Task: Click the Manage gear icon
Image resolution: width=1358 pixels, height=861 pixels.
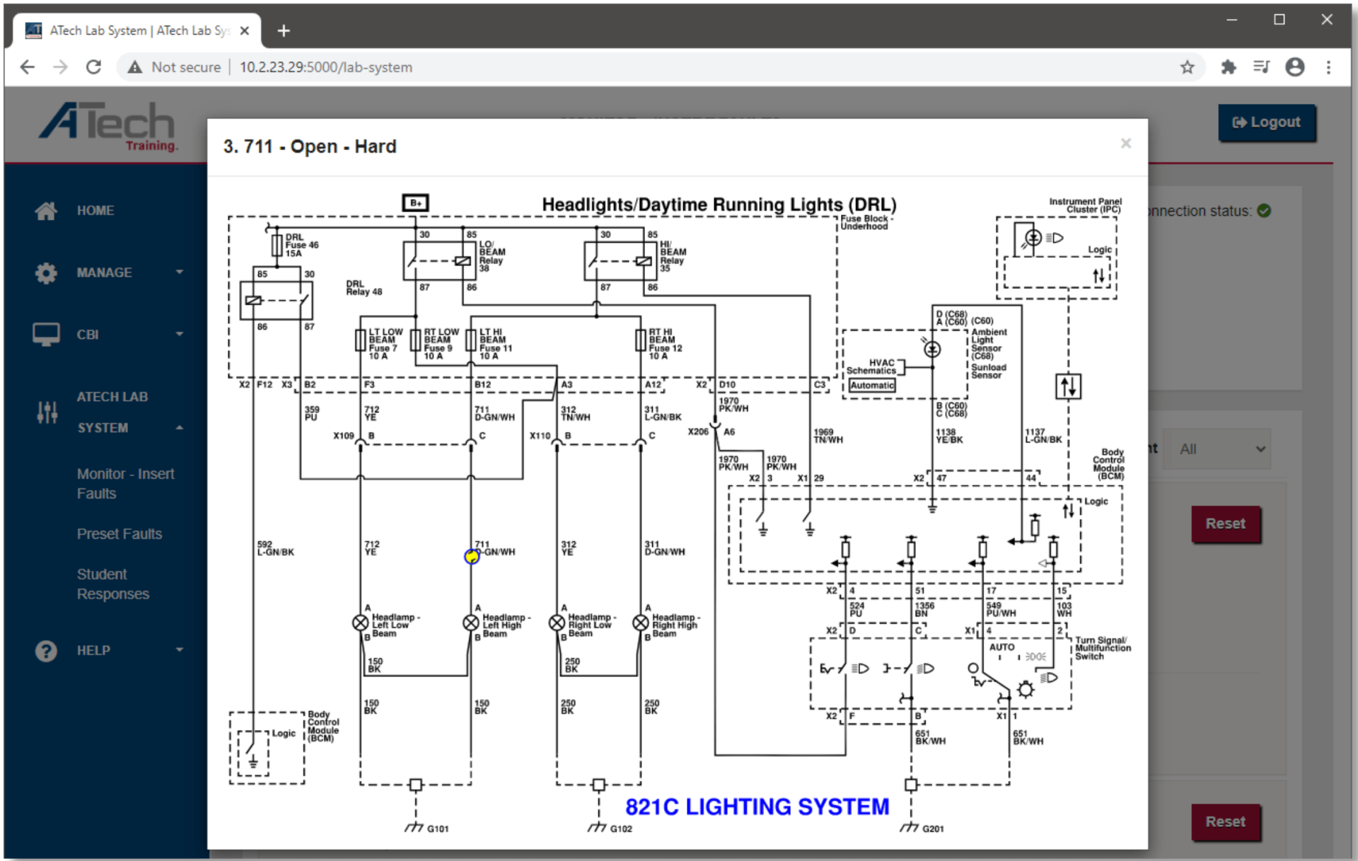Action: (x=46, y=273)
